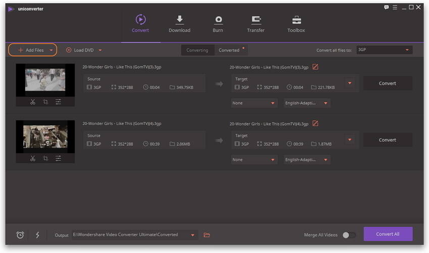Image resolution: width=429 pixels, height=253 pixels.
Task: Switch to the Converted list
Action: [x=229, y=50]
